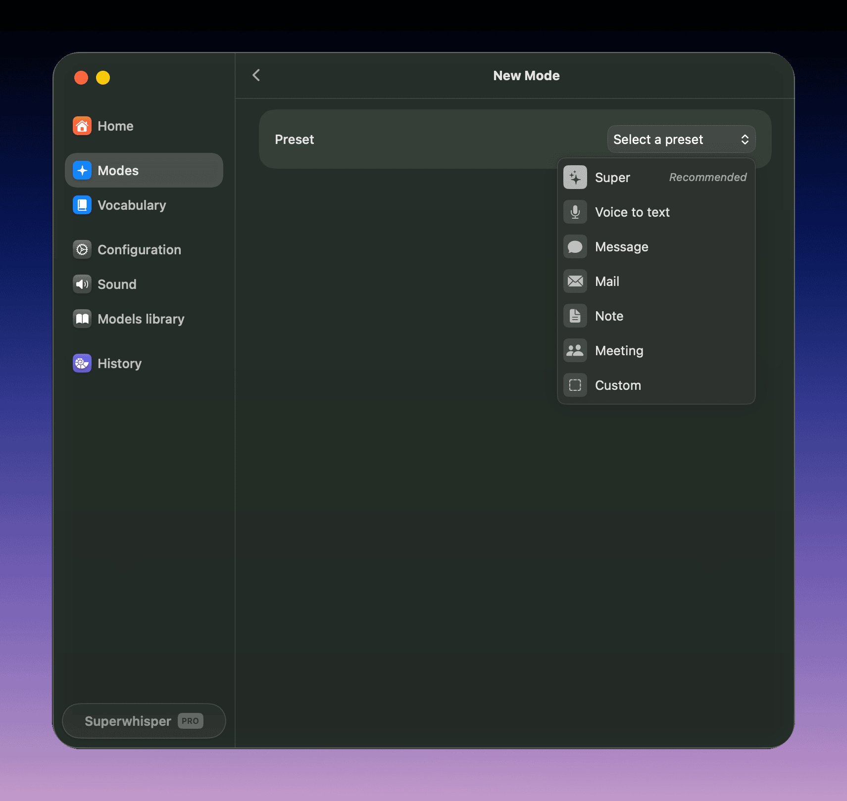
Task: Click the Vocabulary book icon
Action: pyautogui.click(x=82, y=205)
